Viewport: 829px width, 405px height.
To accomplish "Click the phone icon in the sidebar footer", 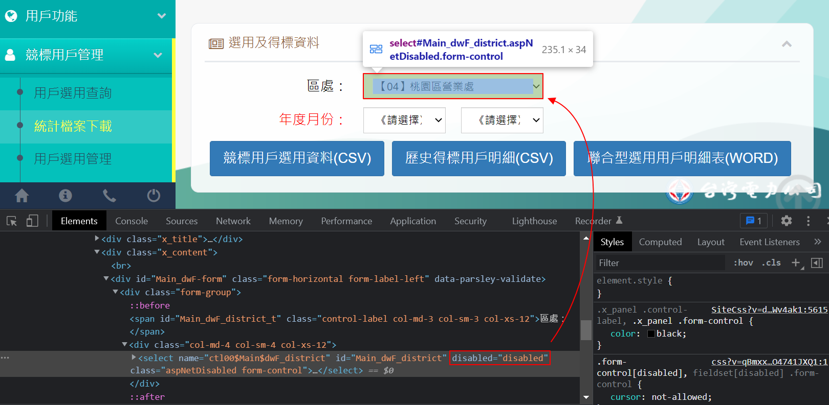I will pos(110,196).
